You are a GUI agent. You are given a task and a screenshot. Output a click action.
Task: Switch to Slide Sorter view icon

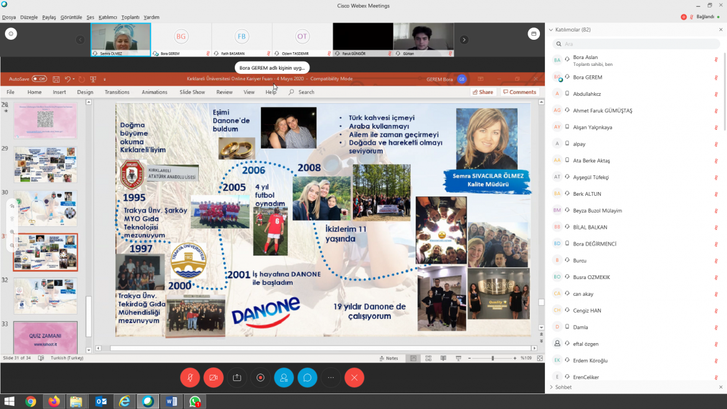[428, 358]
